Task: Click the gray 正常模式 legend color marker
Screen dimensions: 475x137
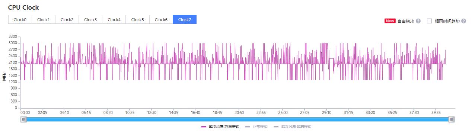Action: tap(248, 127)
